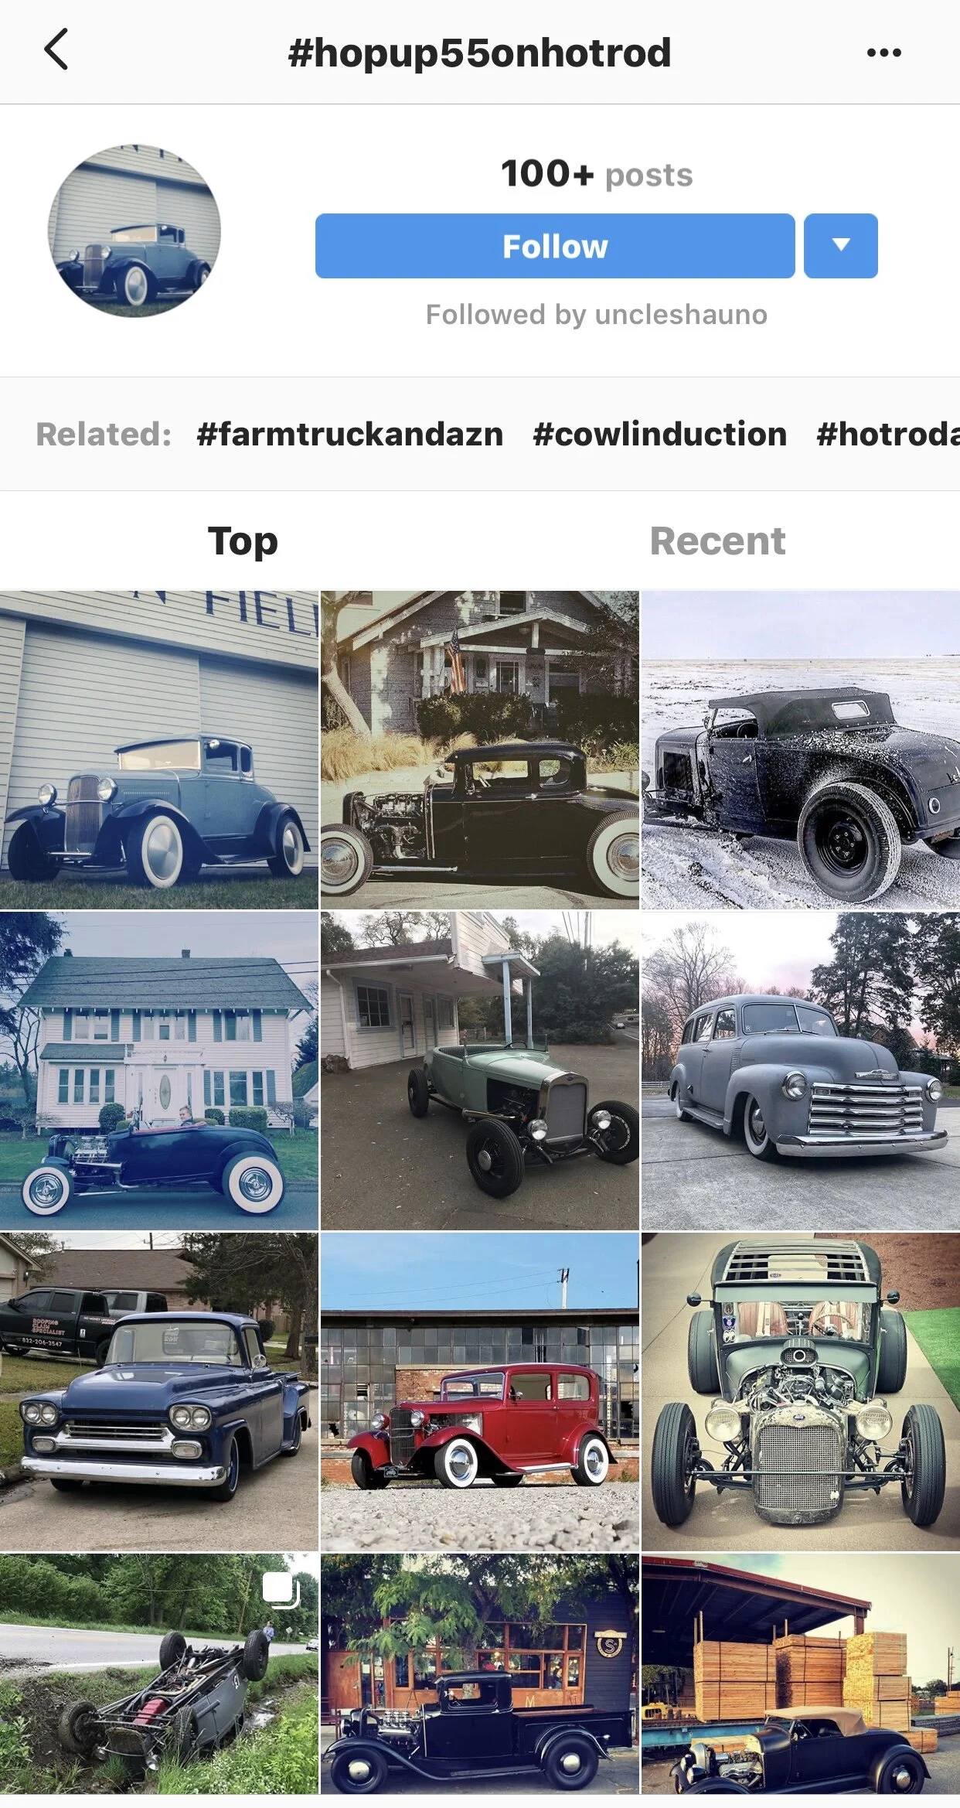
Task: Open the three-dot more options menu
Action: (883, 53)
